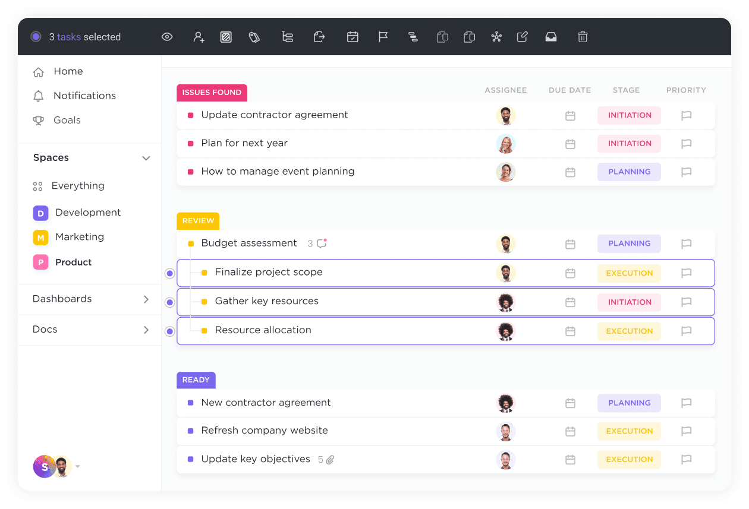
Task: Expand the Dashboards section
Action: point(146,299)
